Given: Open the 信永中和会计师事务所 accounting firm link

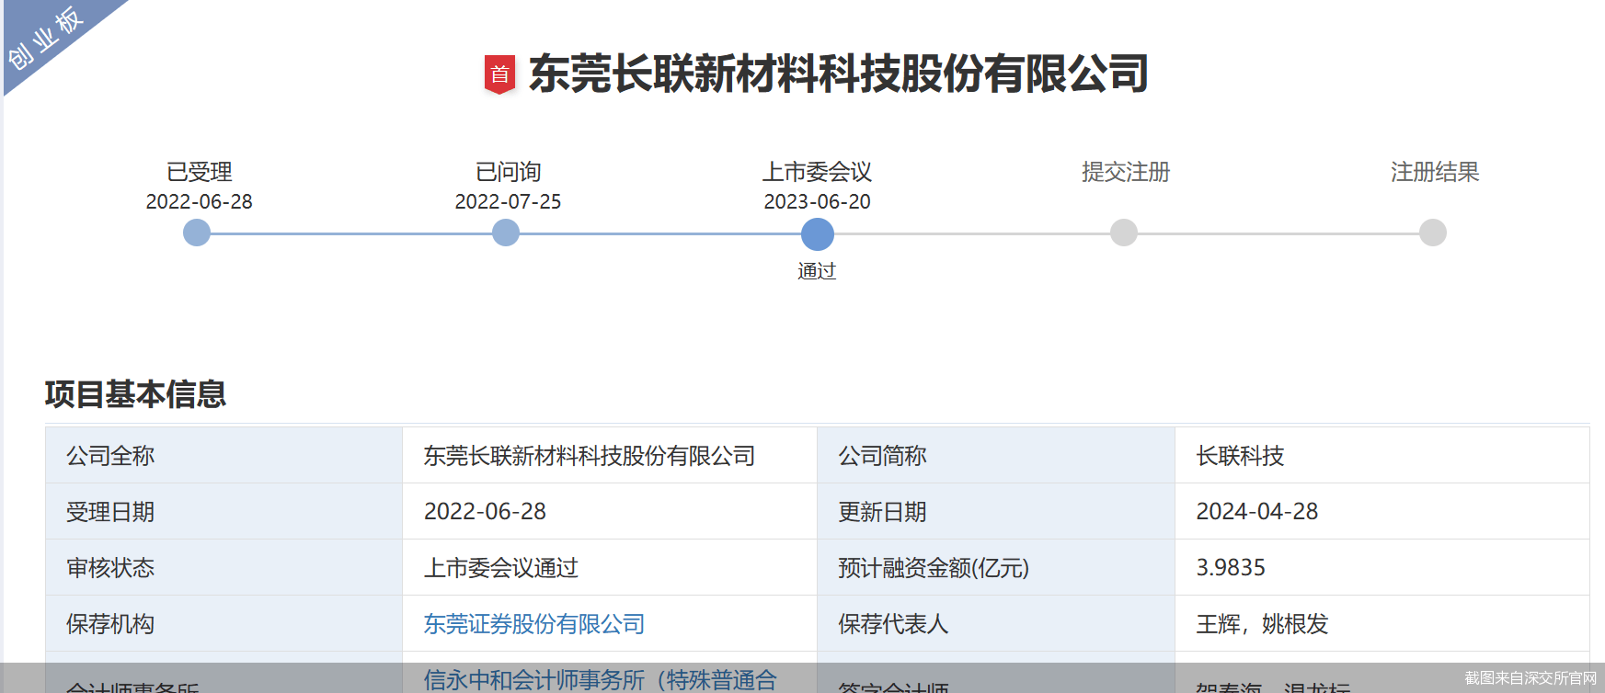Looking at the screenshot, I should point(600,679).
